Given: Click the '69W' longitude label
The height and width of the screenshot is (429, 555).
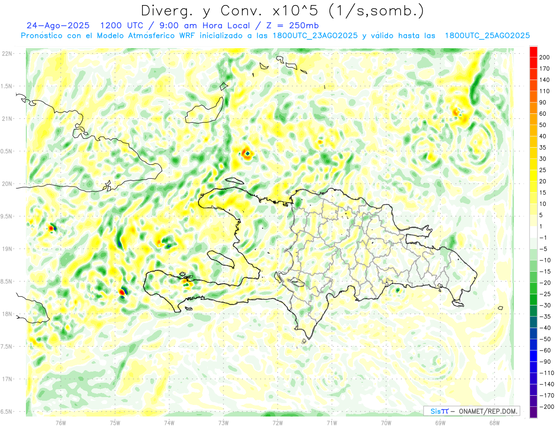Looking at the screenshot, I should pos(440,423).
